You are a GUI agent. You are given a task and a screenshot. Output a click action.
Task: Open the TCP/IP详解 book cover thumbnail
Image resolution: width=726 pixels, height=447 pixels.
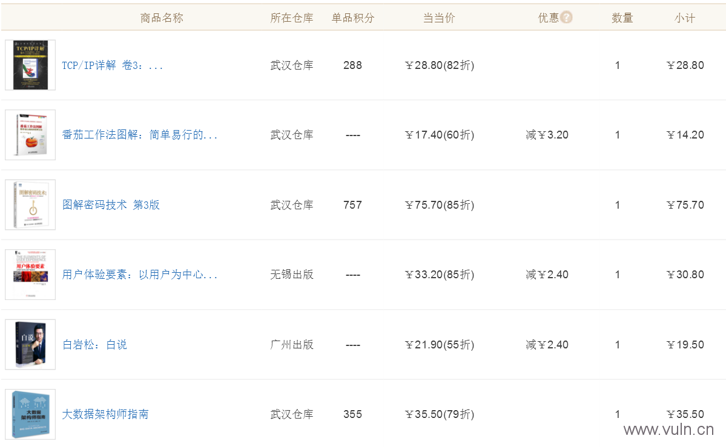pyautogui.click(x=30, y=65)
